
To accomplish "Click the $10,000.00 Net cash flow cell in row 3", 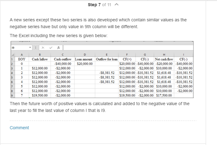I will pos(164,68).
